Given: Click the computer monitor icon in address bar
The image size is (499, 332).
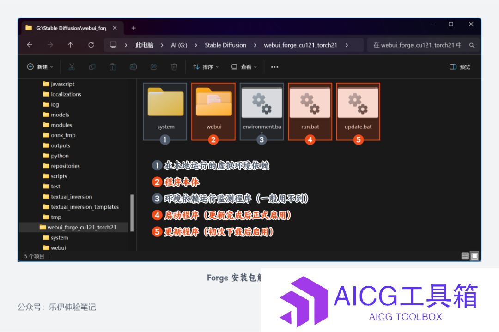Looking at the screenshot, I should point(113,45).
